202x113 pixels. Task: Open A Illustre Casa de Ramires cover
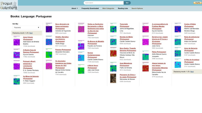coord(17,54)
